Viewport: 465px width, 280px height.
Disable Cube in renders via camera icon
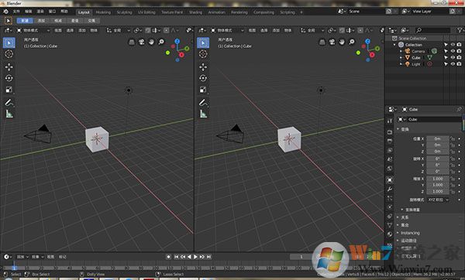coord(459,57)
